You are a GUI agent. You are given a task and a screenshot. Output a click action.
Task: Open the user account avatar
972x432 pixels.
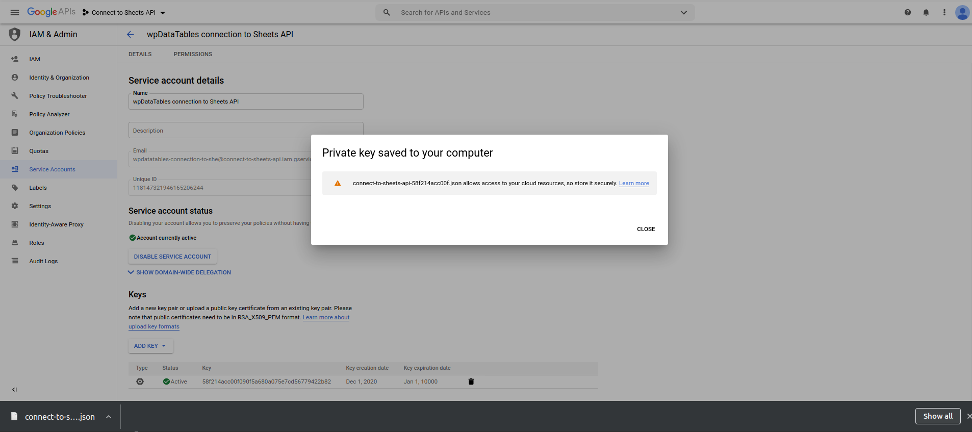coord(962,12)
